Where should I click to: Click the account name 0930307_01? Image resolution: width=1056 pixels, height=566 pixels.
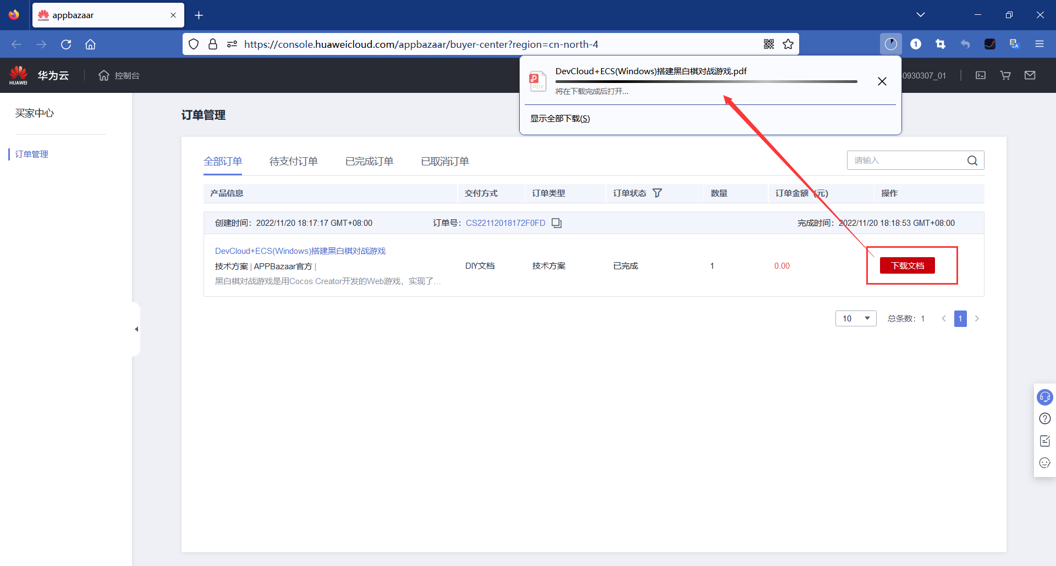(x=924, y=76)
